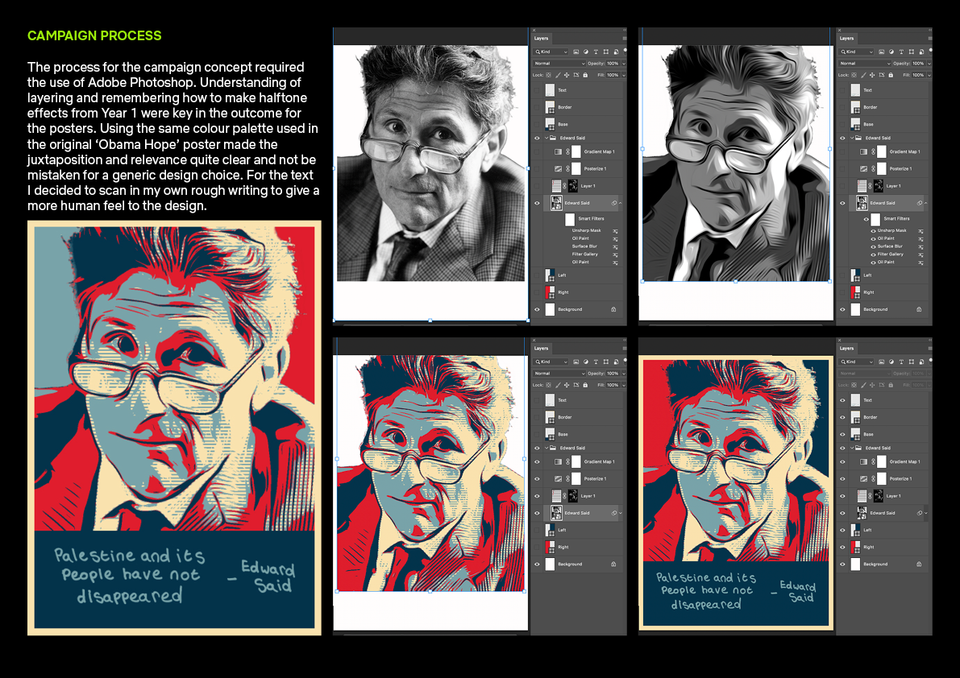Select Layers tab beside the finished poster

pyautogui.click(x=846, y=349)
